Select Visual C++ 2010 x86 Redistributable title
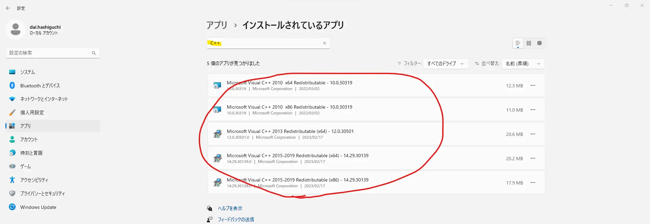Viewport: 650px width, 224px height. point(289,107)
